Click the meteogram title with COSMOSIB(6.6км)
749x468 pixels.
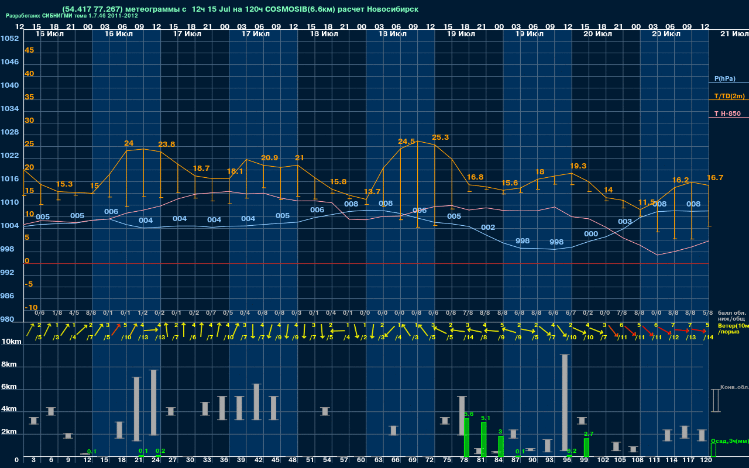pyautogui.click(x=240, y=9)
